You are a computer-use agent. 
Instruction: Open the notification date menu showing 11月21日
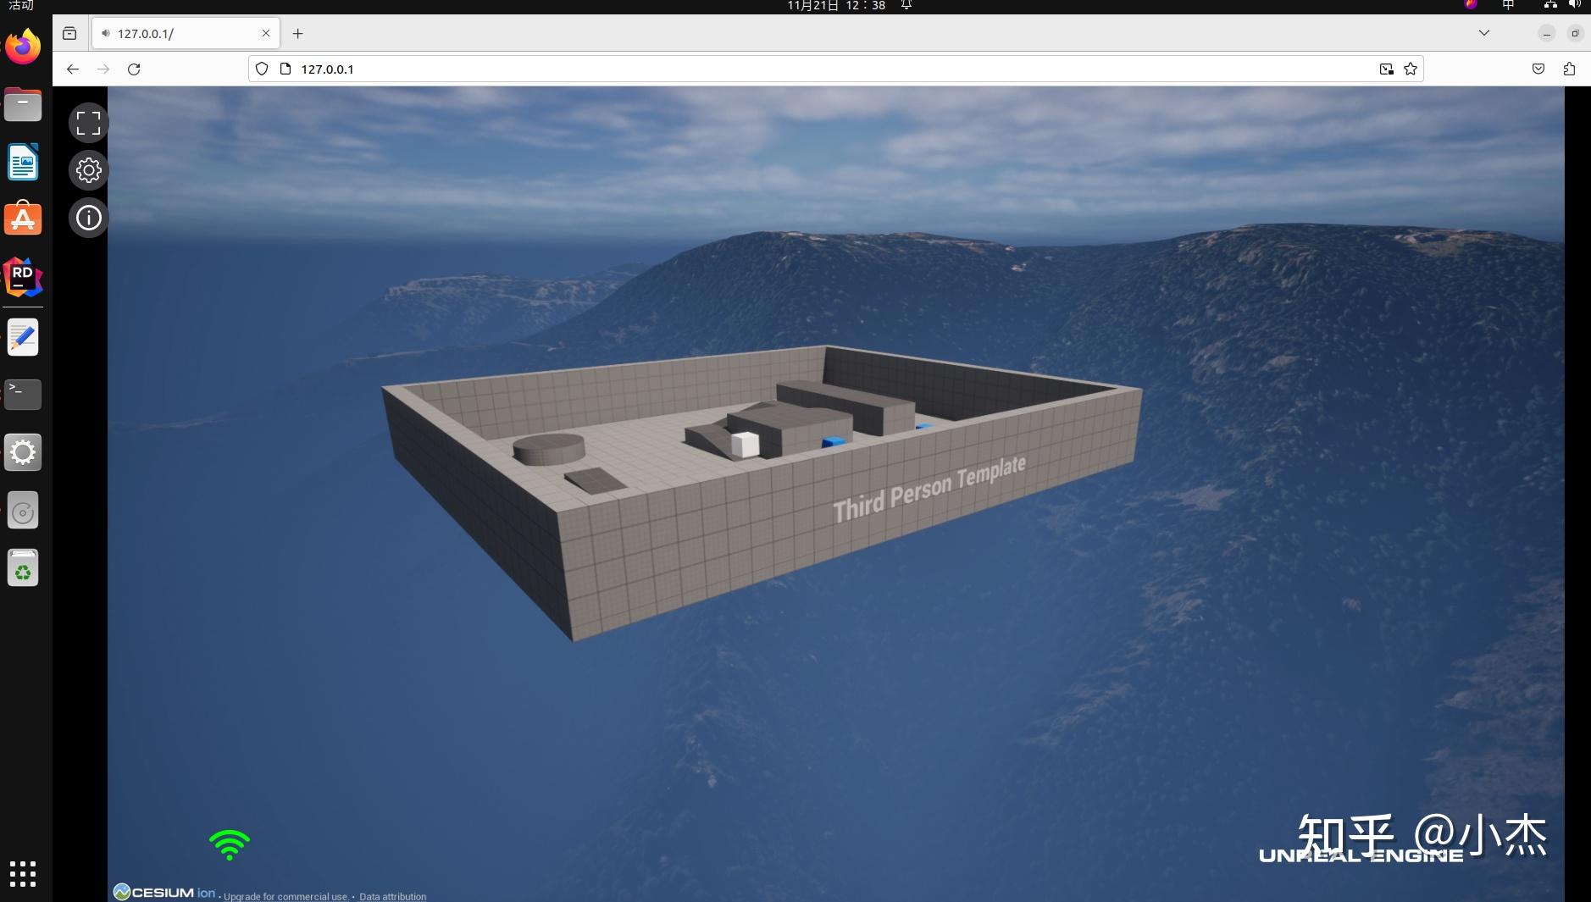834,5
